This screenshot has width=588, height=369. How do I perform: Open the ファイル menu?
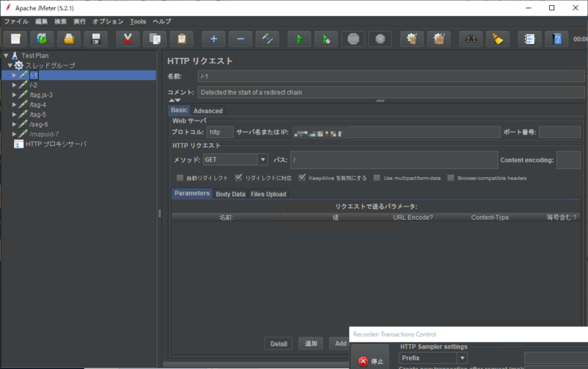pyautogui.click(x=16, y=21)
